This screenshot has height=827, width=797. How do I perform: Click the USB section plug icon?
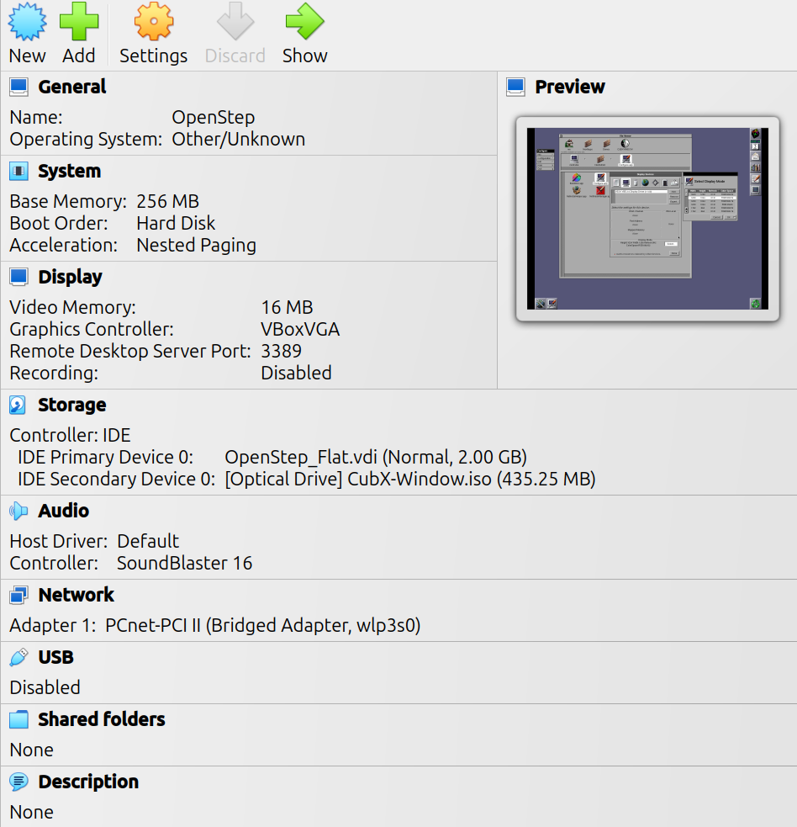(18, 658)
